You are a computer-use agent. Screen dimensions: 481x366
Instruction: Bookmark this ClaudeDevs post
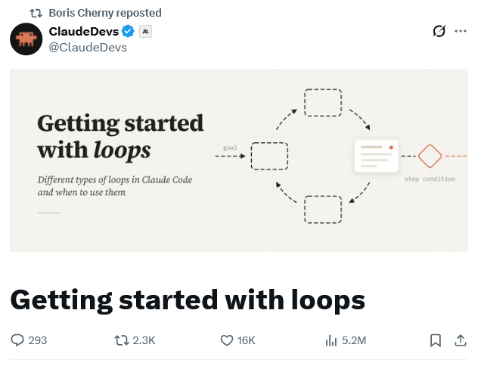pos(436,340)
